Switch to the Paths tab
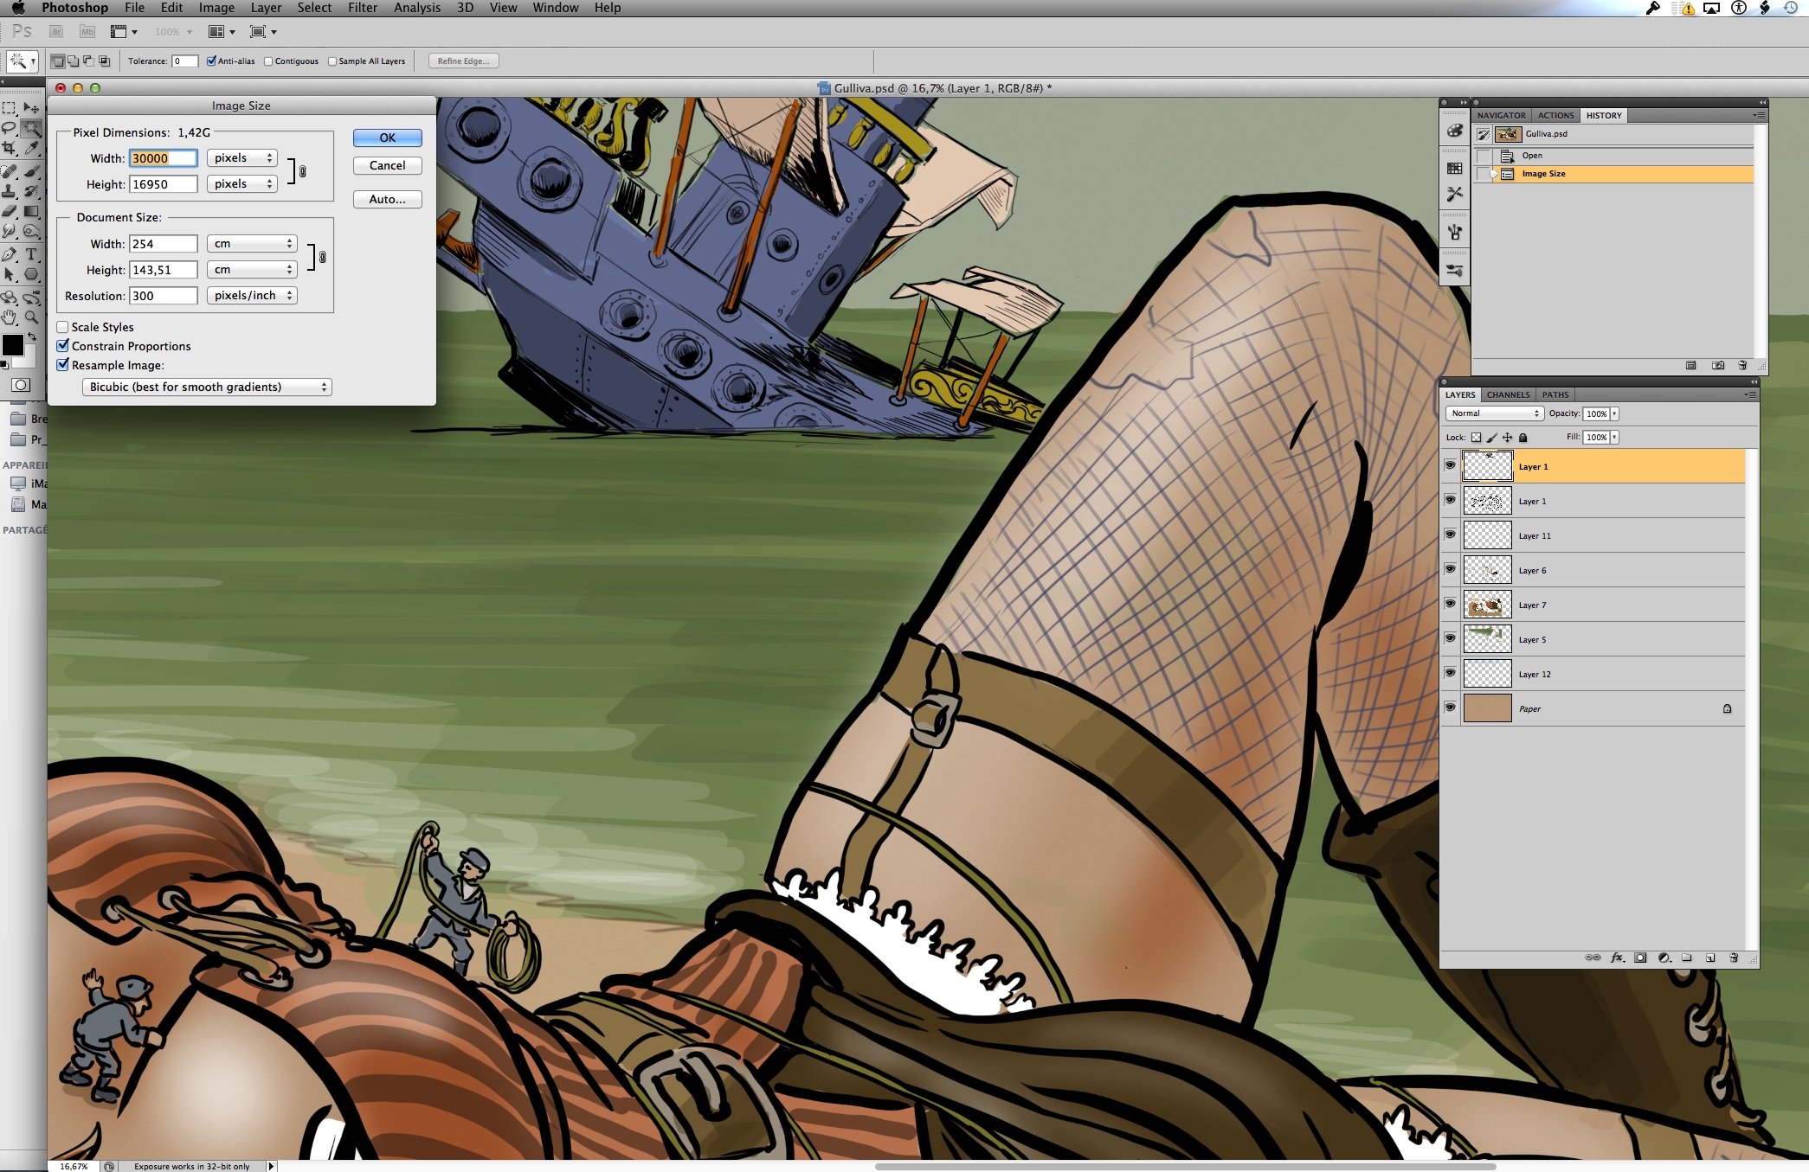Viewport: 1809px width, 1172px height. click(1555, 394)
